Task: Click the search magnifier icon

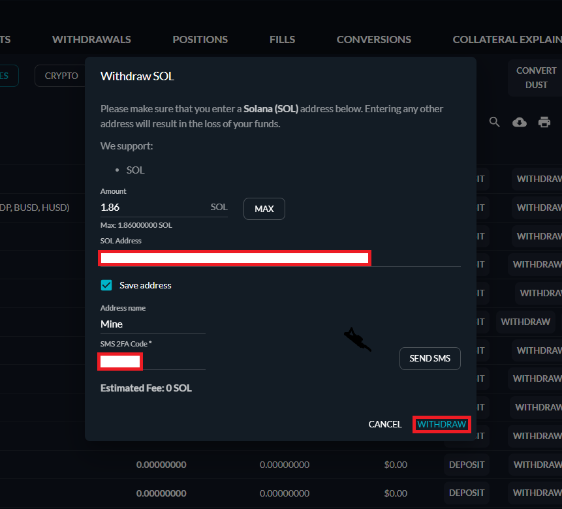Action: tap(494, 122)
